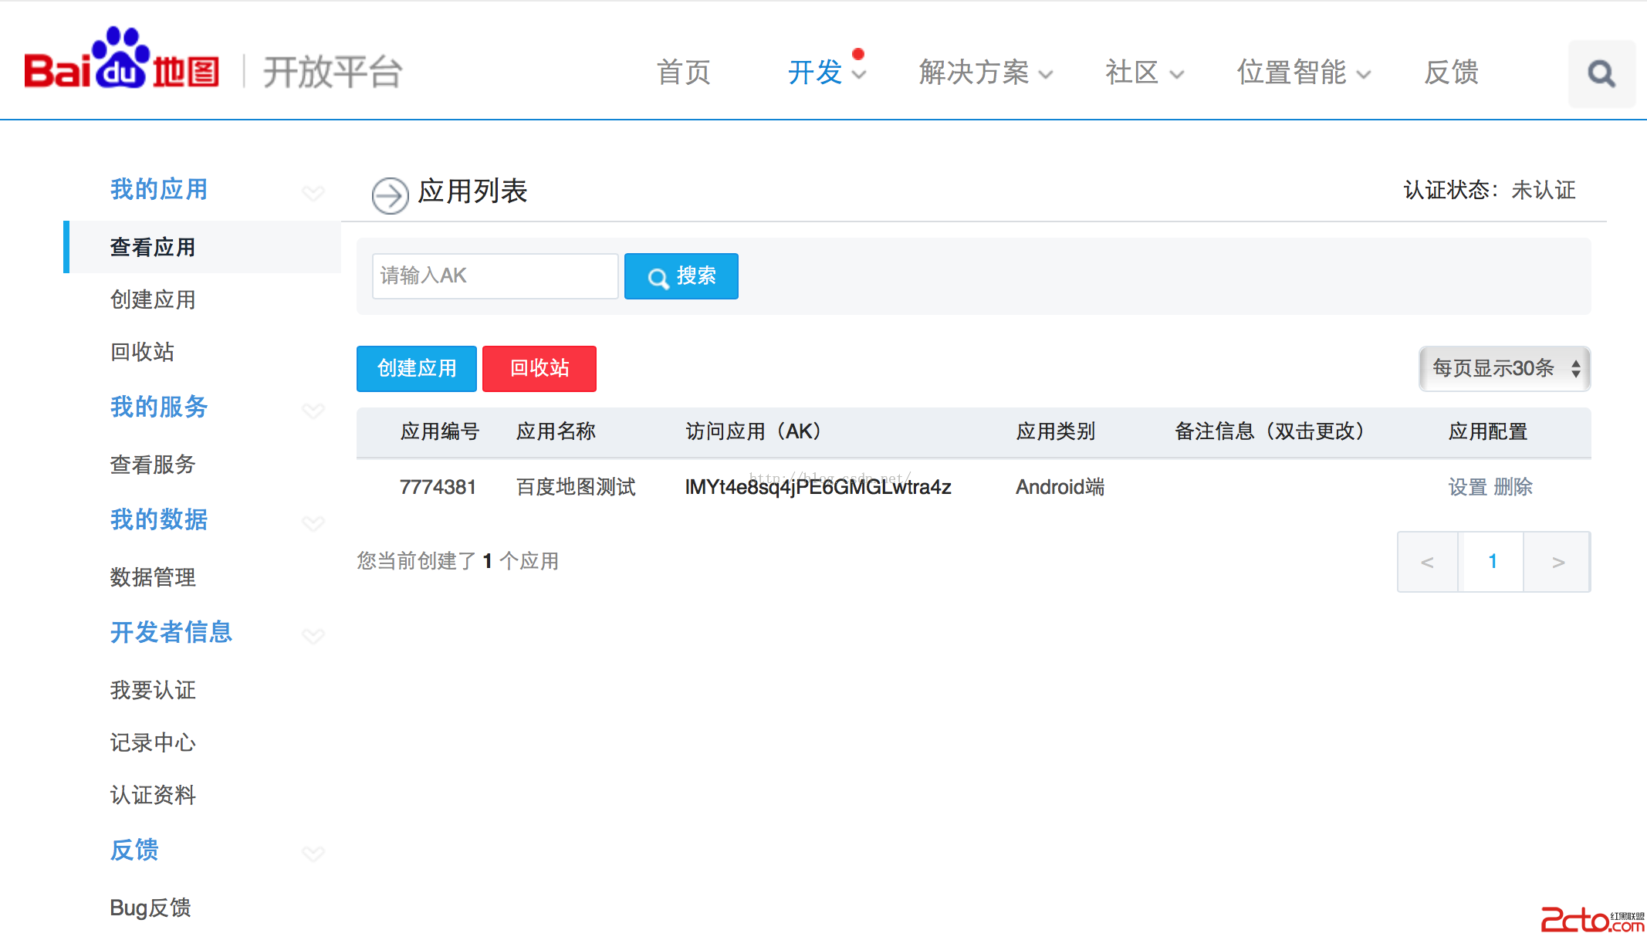Open the 每页显示30条 page size dropdown
Viewport: 1647px width, 940px height.
click(1504, 368)
